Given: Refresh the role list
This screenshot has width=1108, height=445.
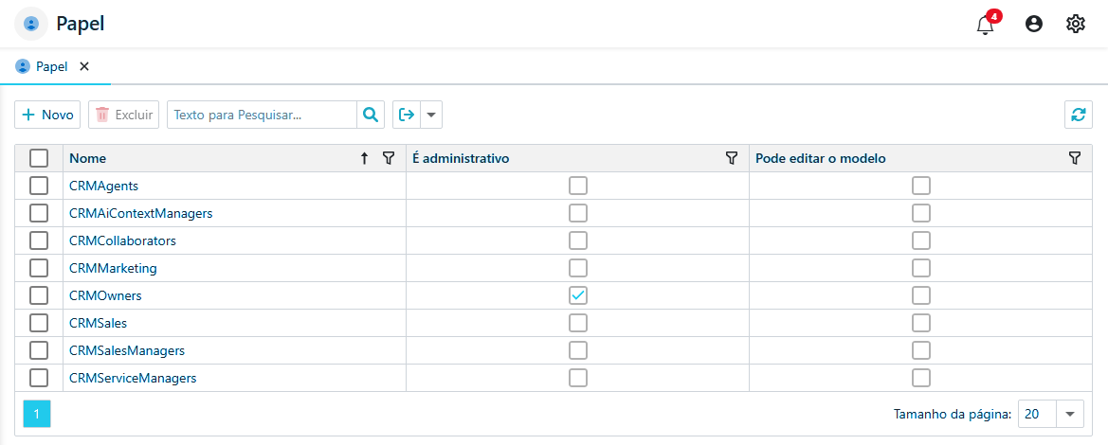Looking at the screenshot, I should 1079,115.
